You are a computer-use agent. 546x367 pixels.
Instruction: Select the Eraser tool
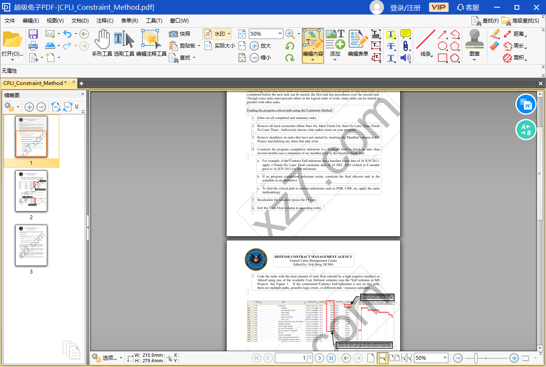[495, 46]
